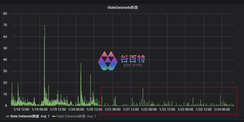
Task: Click the 80 y-axis label
Action: pos(5,14)
